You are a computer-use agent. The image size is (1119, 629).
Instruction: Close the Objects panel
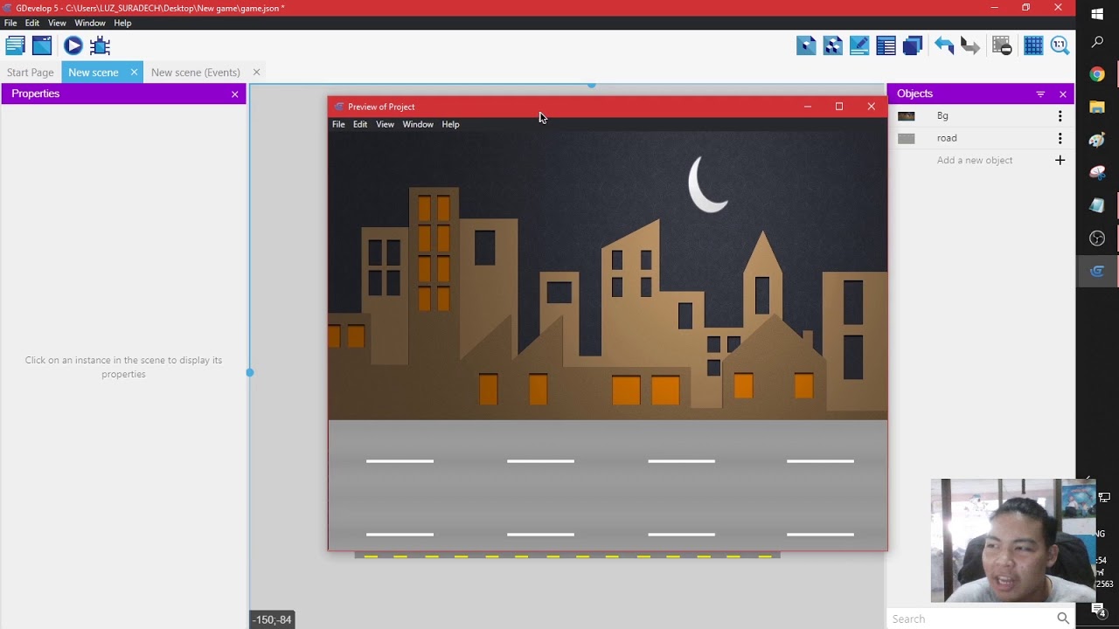coord(1063,94)
